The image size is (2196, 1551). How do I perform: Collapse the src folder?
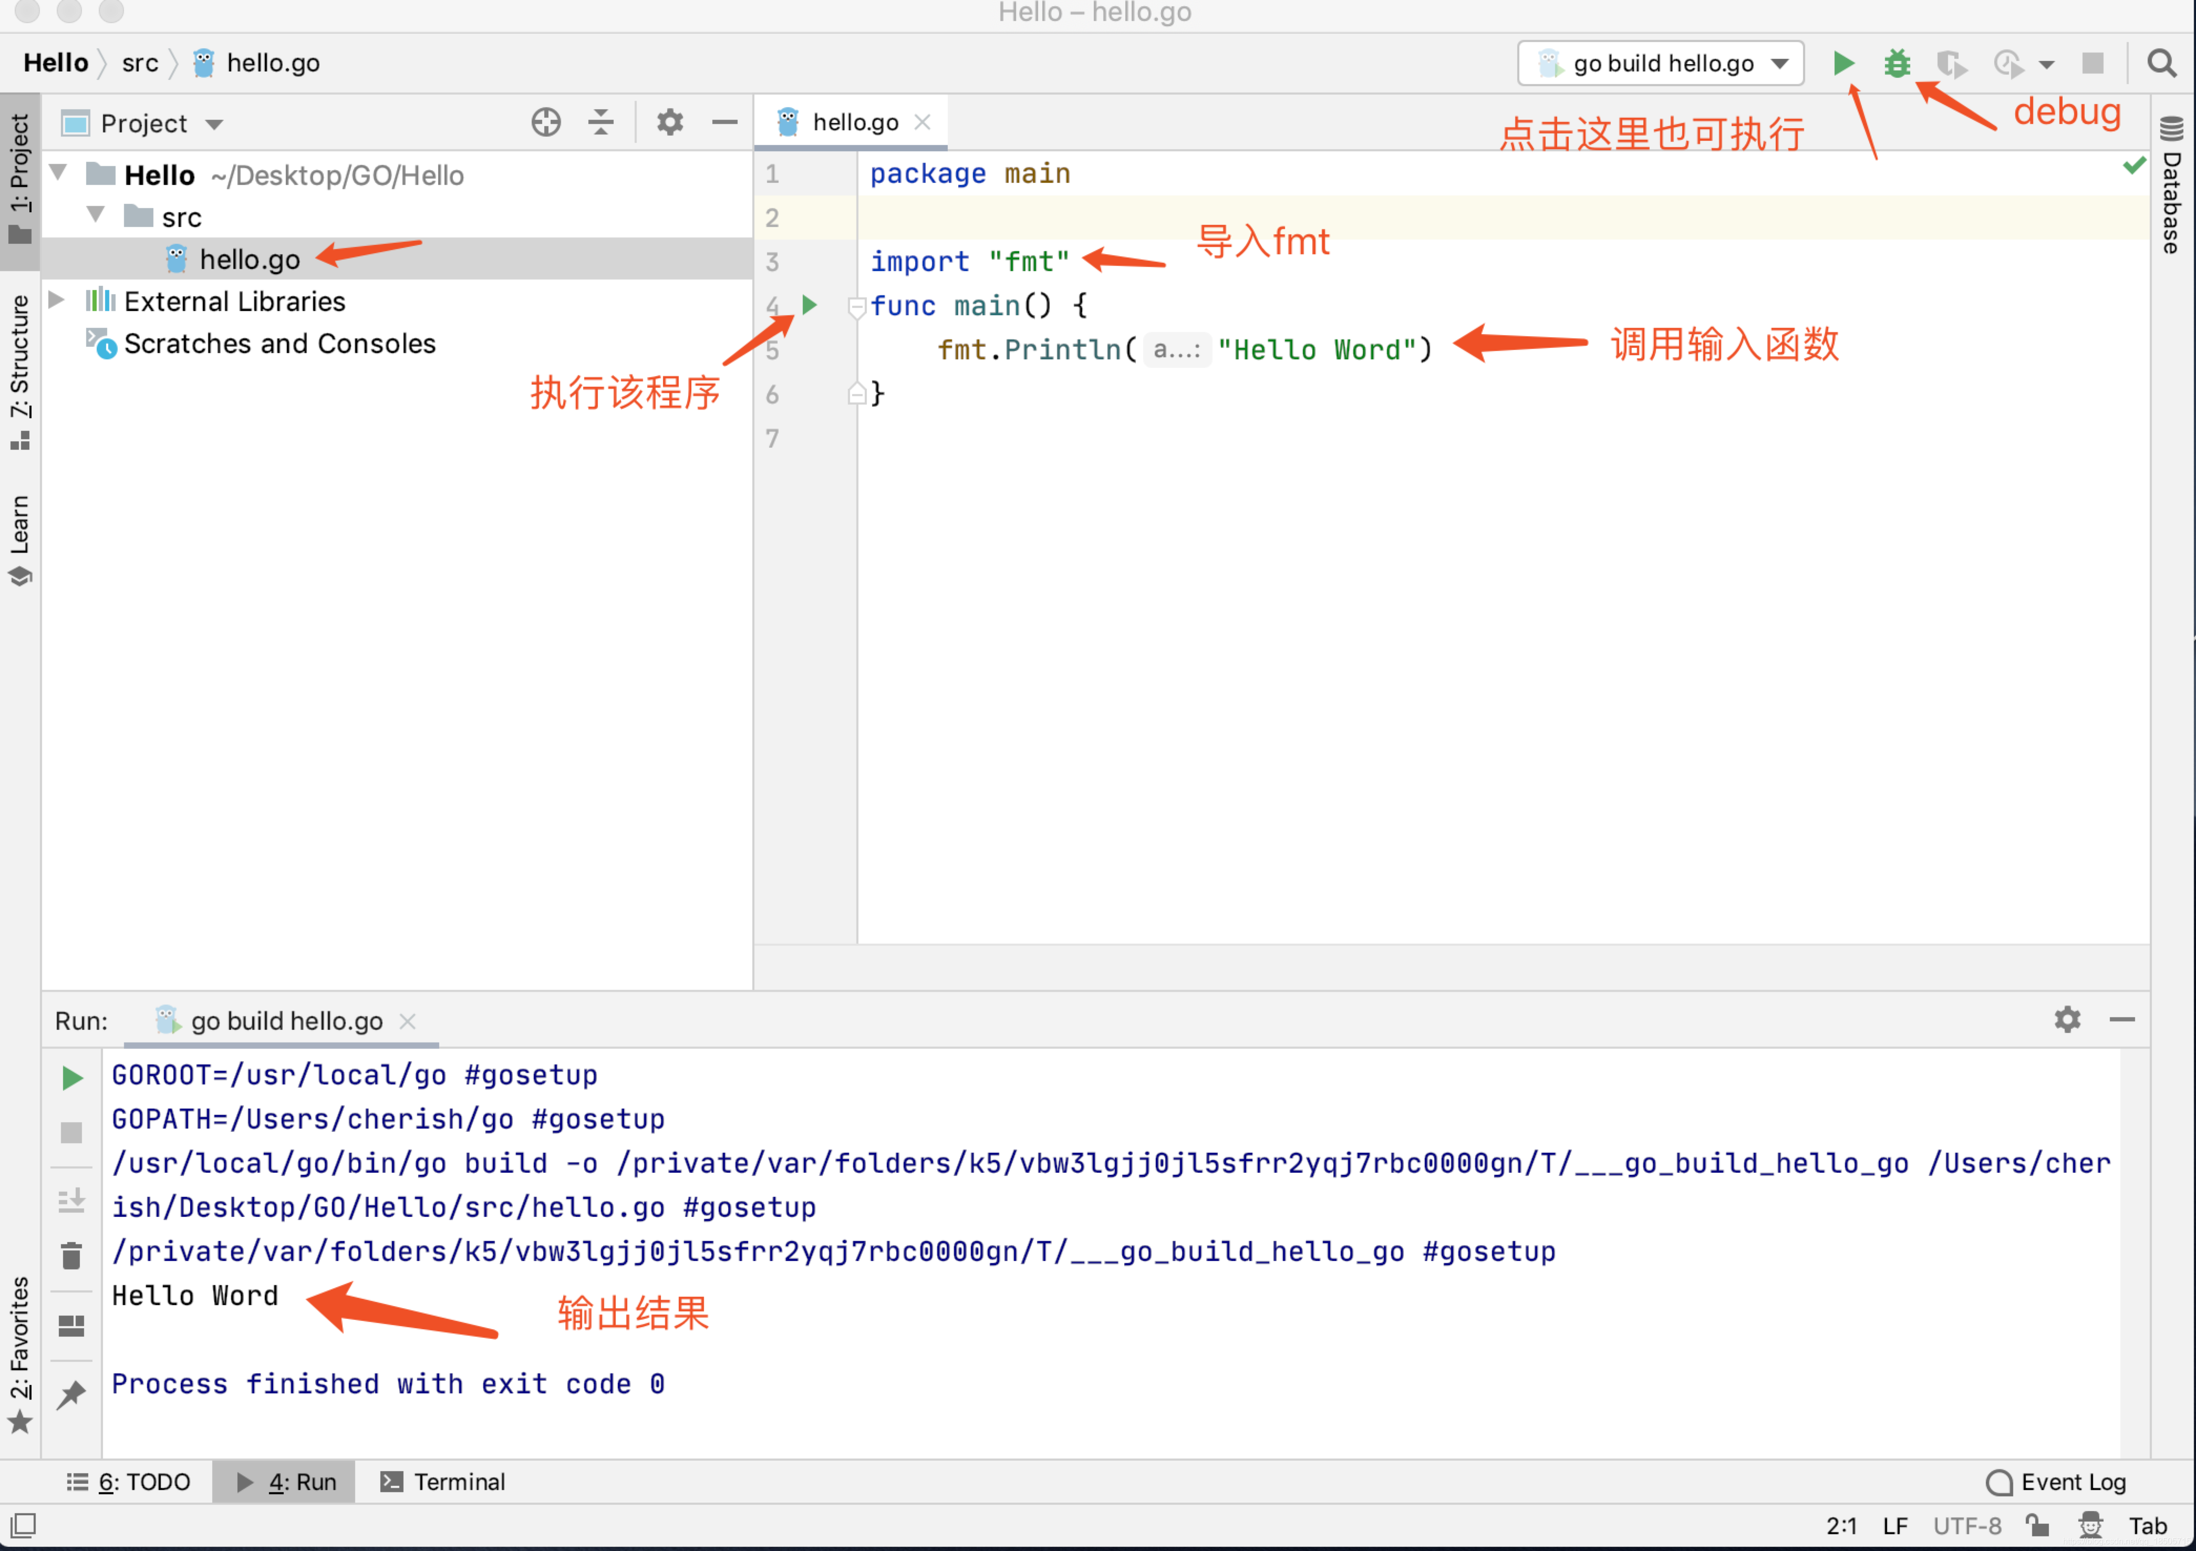(96, 215)
